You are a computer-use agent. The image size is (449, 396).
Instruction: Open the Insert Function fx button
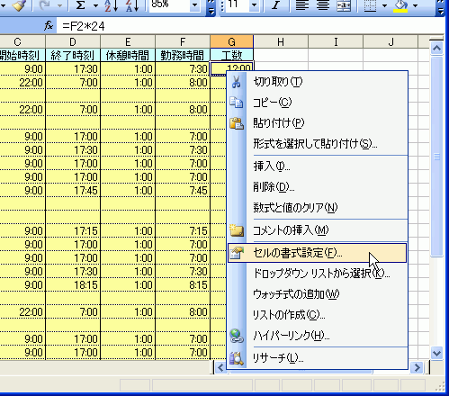pyautogui.click(x=49, y=26)
